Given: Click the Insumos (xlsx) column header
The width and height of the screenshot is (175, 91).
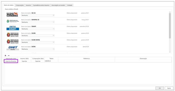Looking at the screenshot, I should point(24,58).
